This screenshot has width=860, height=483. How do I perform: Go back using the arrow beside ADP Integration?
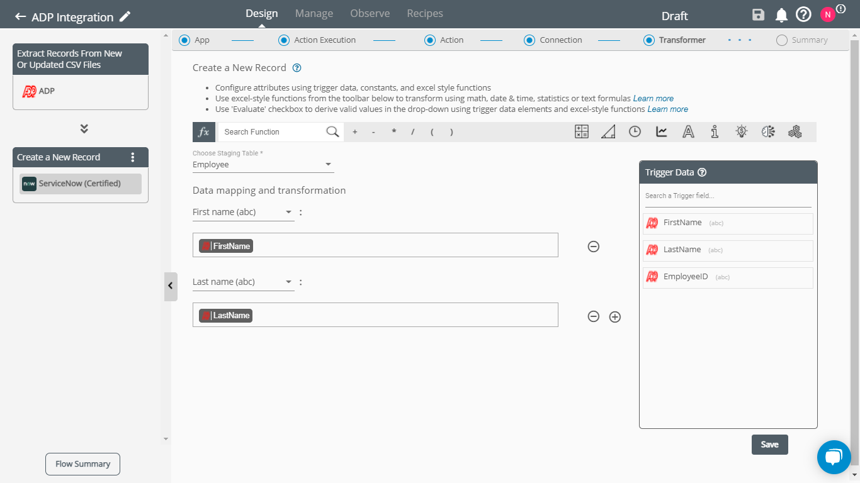pyautogui.click(x=21, y=17)
